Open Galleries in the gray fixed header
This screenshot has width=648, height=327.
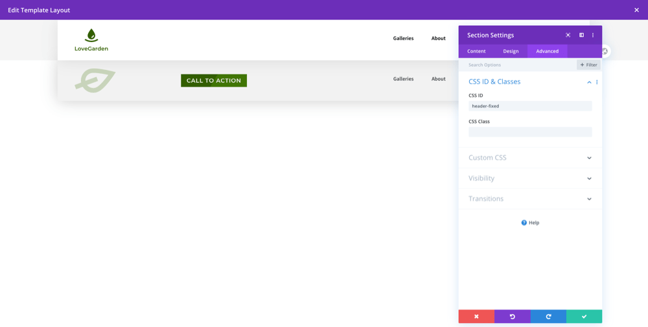403,79
